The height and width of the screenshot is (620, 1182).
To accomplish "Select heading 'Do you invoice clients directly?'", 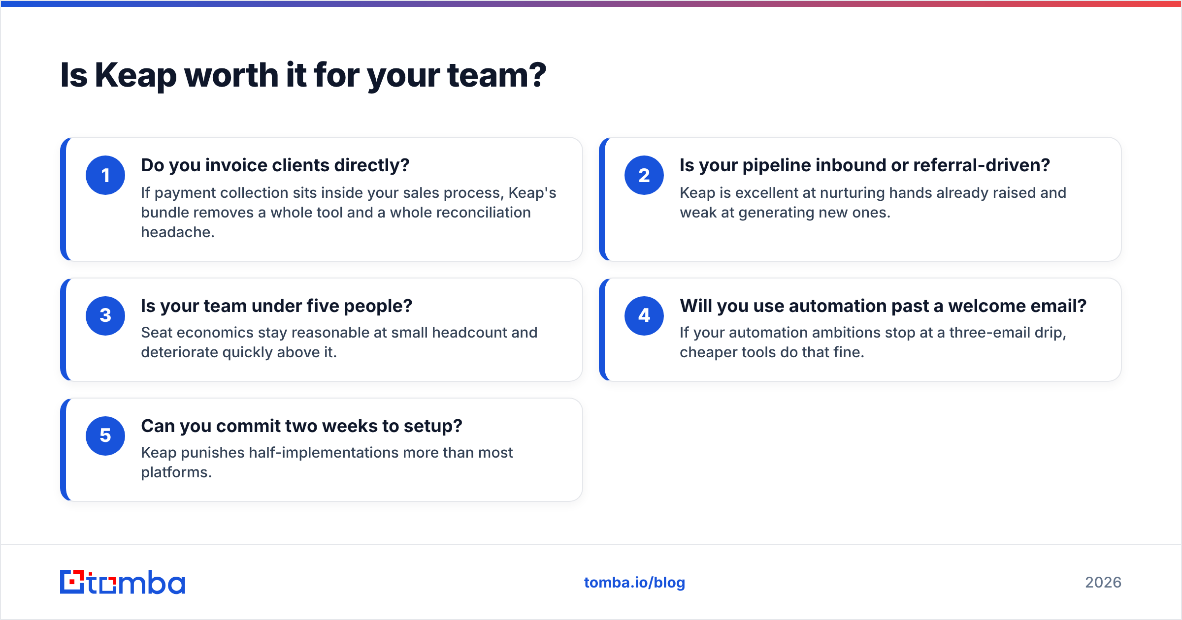I will [275, 165].
